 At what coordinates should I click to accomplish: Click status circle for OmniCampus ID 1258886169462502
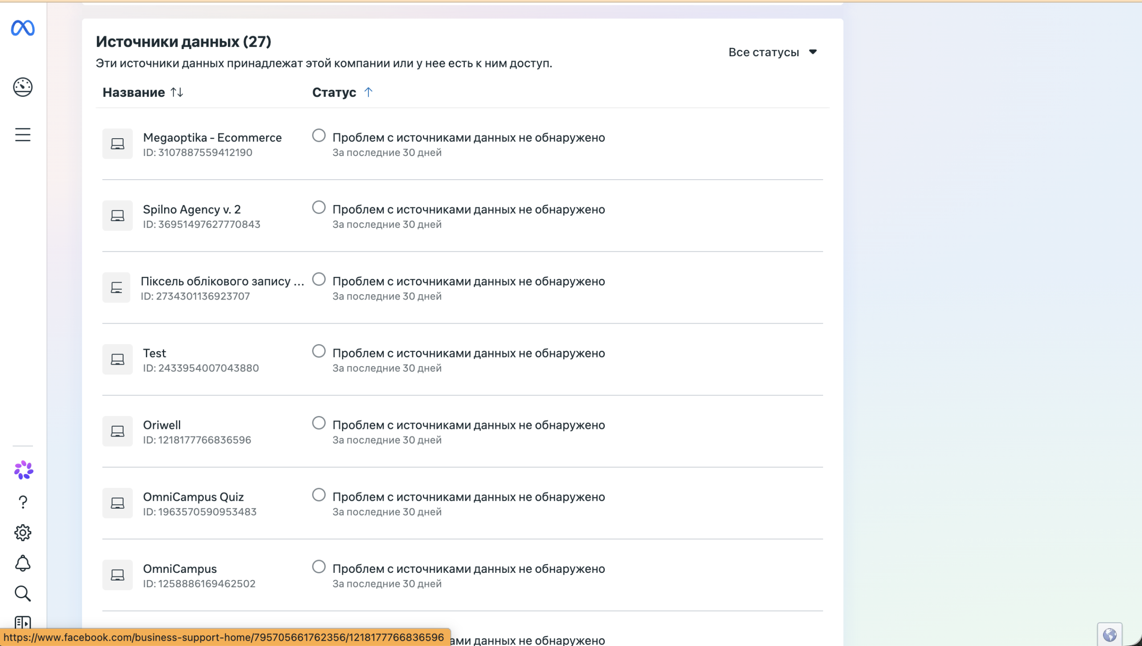tap(319, 567)
